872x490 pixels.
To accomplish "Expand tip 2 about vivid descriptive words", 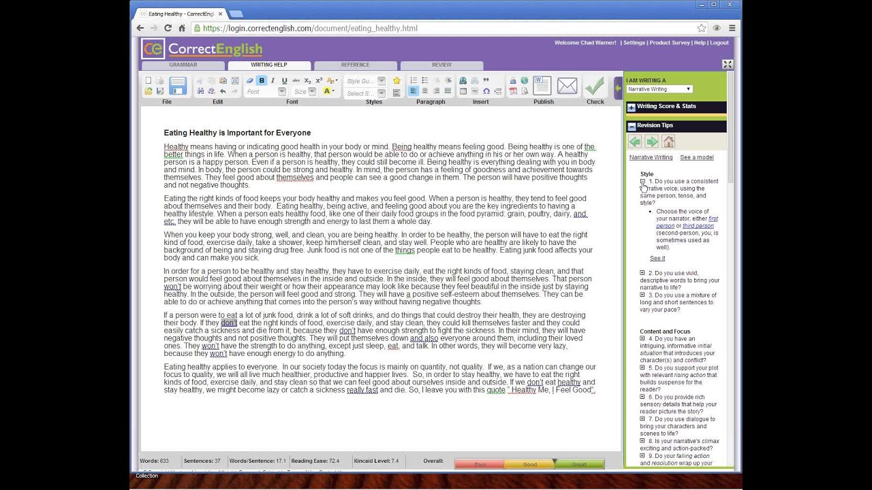I will click(642, 273).
